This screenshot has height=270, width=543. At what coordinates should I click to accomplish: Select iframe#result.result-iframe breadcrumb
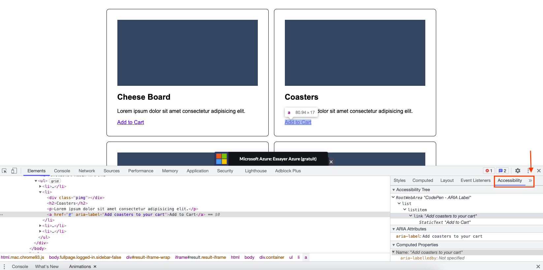point(200,257)
